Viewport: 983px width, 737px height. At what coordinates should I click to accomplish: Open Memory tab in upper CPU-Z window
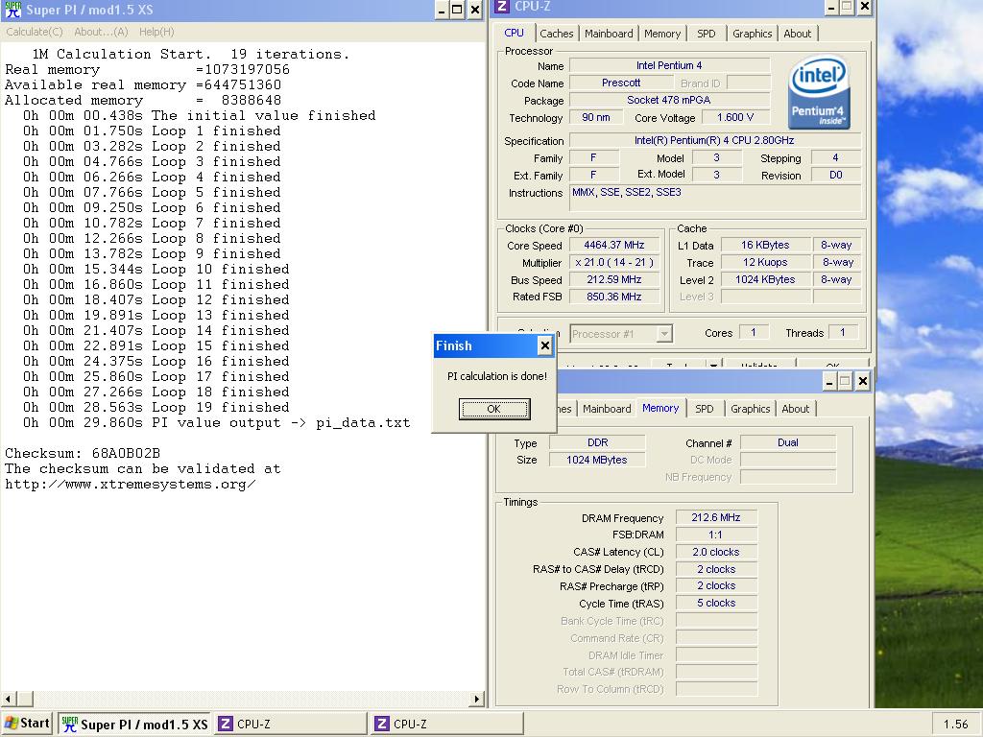click(x=662, y=34)
